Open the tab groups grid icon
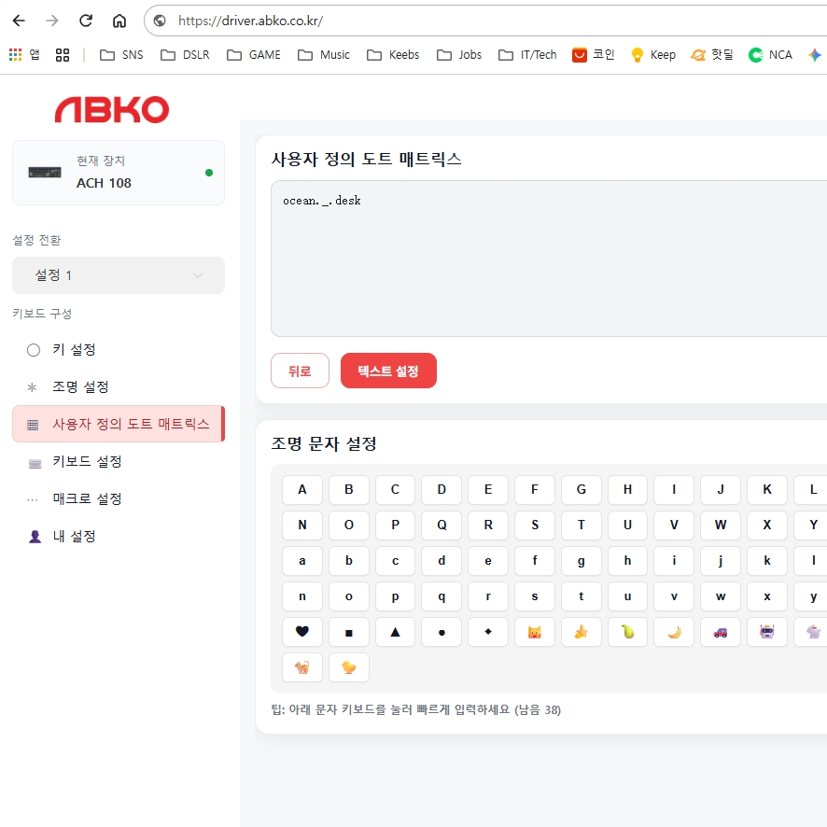827x827 pixels. pos(63,54)
